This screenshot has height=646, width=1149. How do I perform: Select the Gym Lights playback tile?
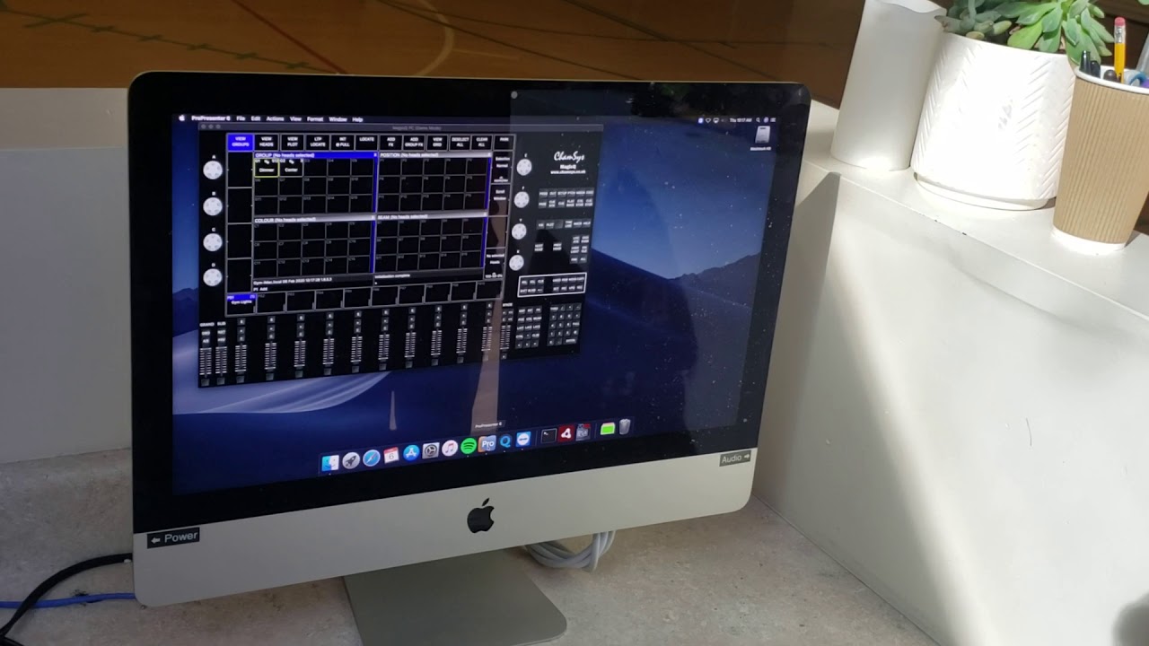click(241, 301)
